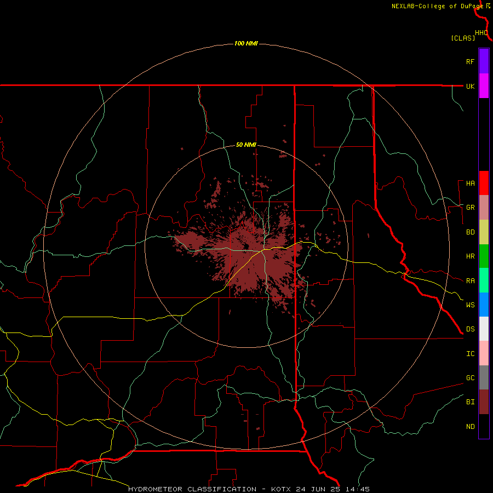The image size is (493, 493).
Task: Click the RF legend label
Action: [x=470, y=62]
